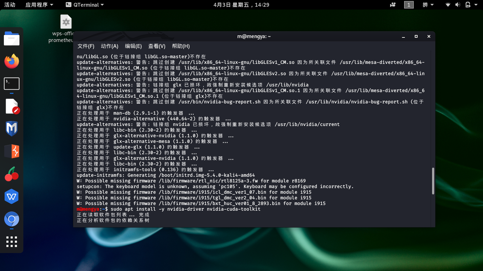Click the terminal icon in the dock
483x271 pixels.
pos(12,84)
